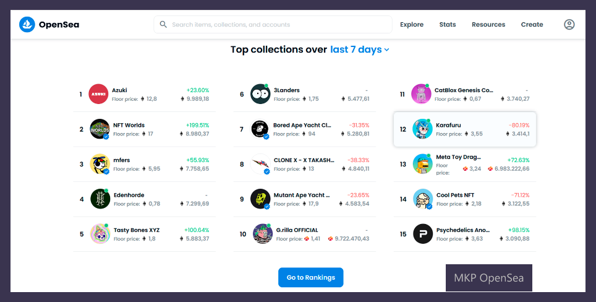
Task: Open the Azuki collection avatar
Action: pos(98,94)
